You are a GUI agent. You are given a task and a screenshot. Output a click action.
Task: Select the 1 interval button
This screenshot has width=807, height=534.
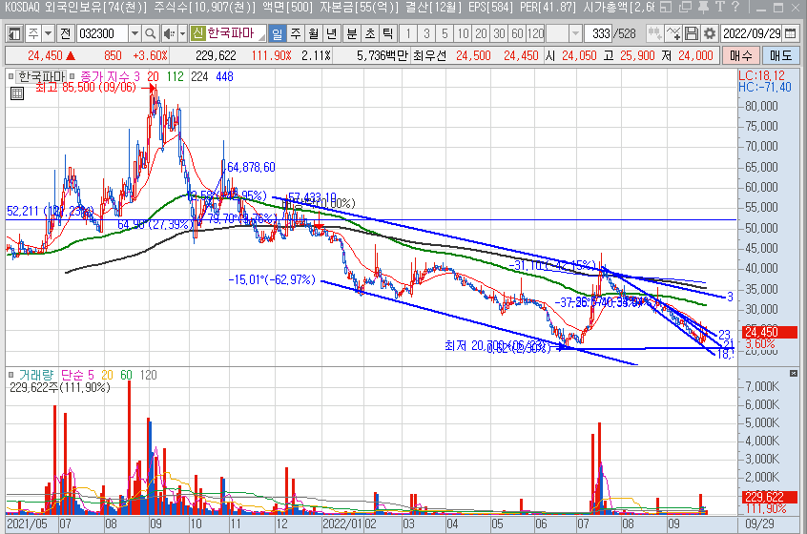click(408, 34)
